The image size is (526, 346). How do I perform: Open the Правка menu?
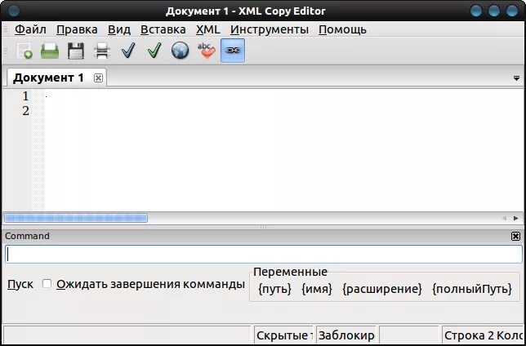pos(77,29)
